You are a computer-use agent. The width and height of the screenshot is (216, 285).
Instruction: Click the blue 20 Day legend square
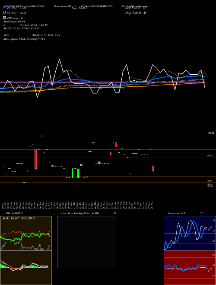4,7
